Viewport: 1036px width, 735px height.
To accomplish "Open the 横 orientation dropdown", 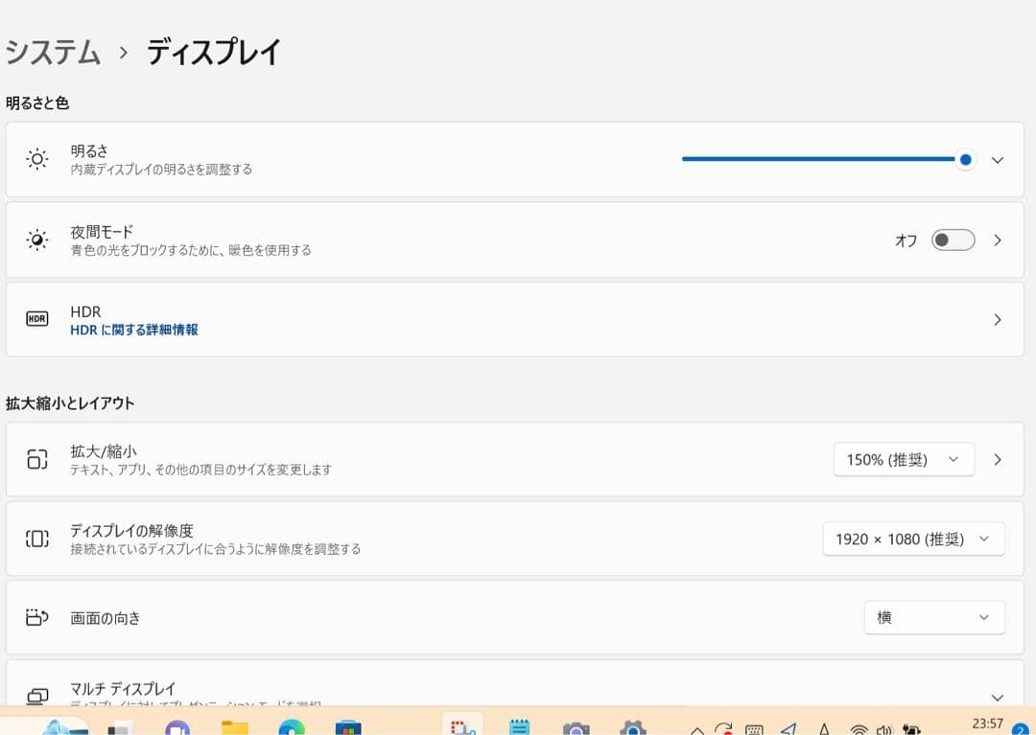I will click(x=933, y=618).
